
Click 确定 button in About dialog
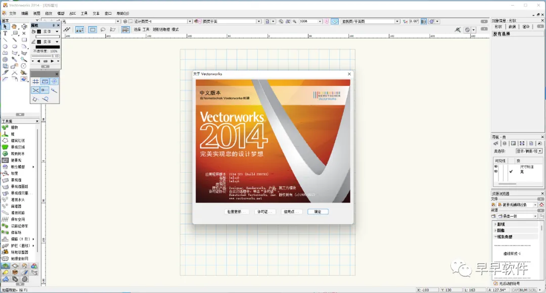(318, 212)
